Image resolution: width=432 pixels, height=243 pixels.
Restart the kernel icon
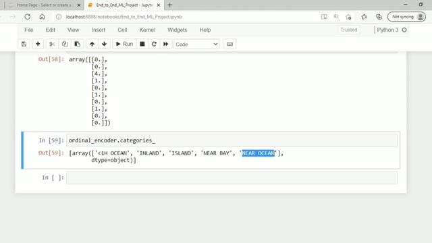point(154,44)
